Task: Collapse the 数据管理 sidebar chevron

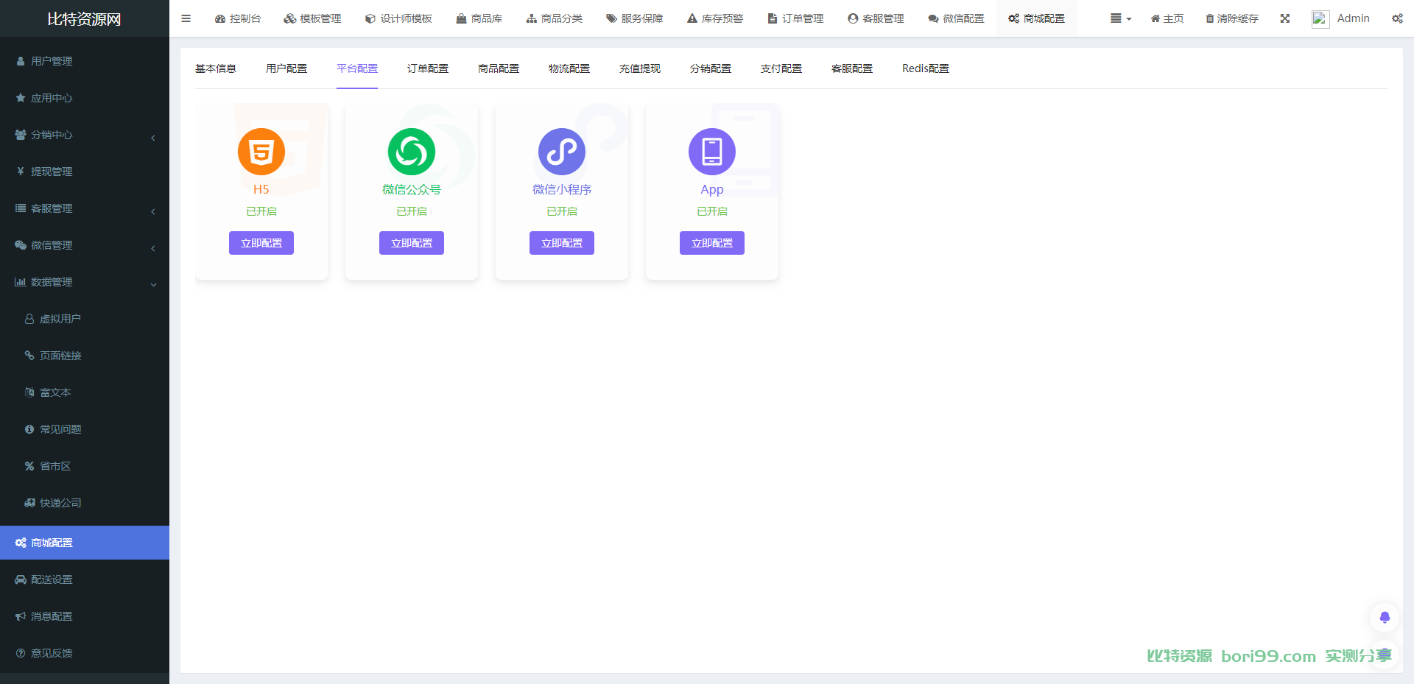Action: (x=153, y=285)
